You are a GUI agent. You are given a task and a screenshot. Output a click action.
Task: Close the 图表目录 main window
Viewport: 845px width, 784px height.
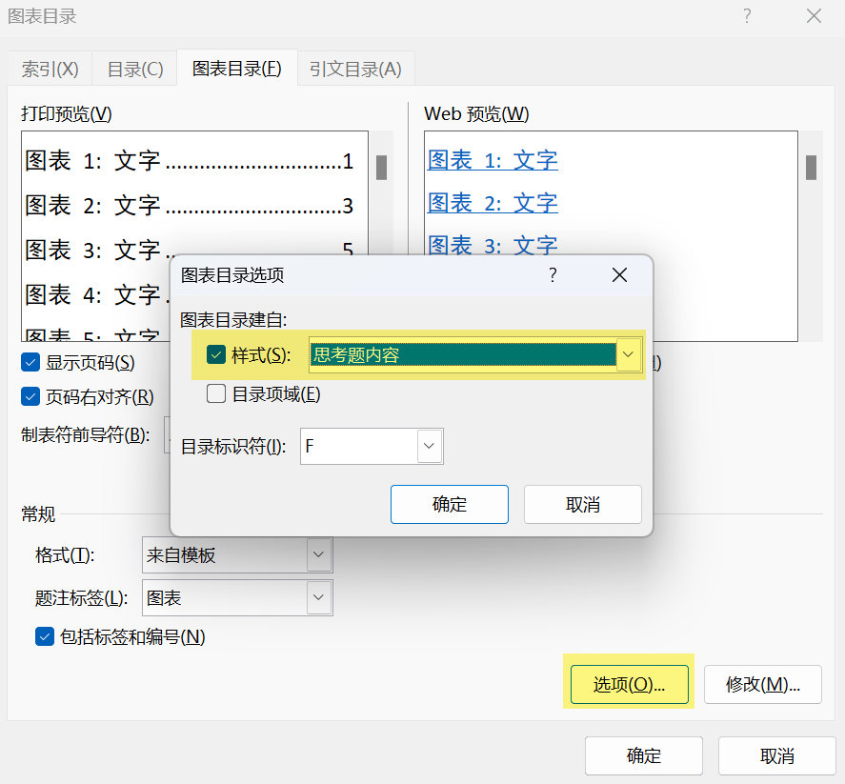click(814, 15)
